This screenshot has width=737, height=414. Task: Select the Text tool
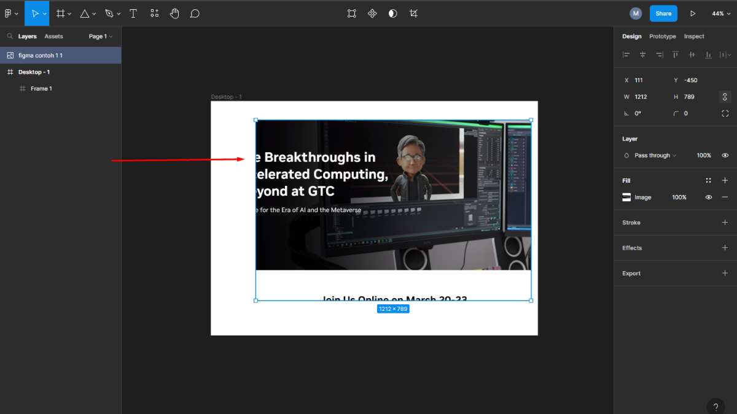click(x=133, y=13)
